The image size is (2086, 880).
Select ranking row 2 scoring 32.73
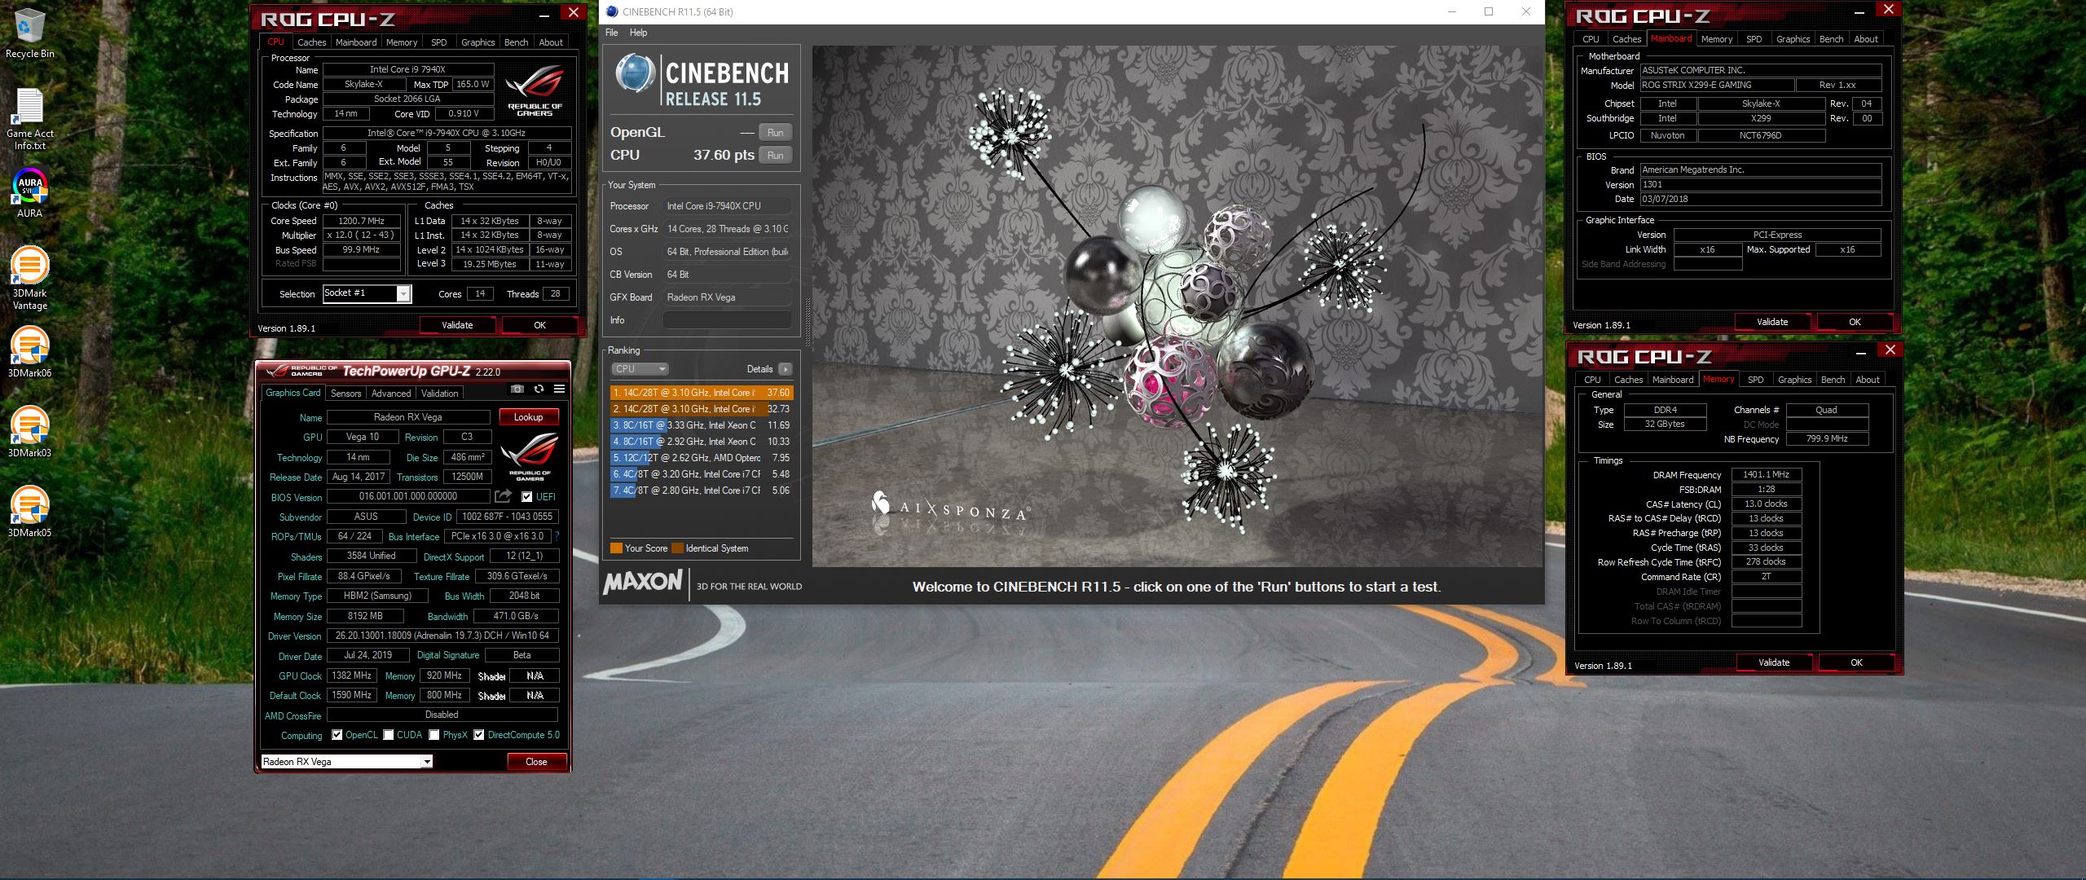701,409
